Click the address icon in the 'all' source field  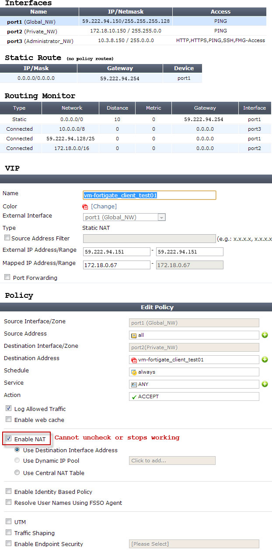[134, 335]
